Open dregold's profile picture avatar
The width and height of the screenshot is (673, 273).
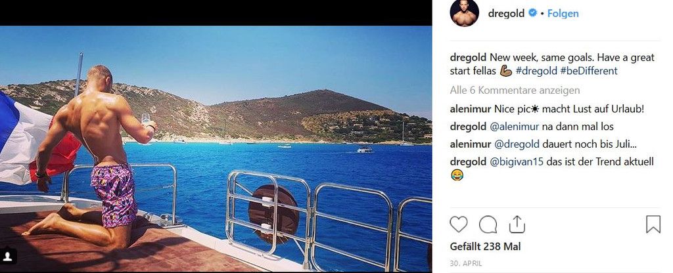click(x=464, y=13)
